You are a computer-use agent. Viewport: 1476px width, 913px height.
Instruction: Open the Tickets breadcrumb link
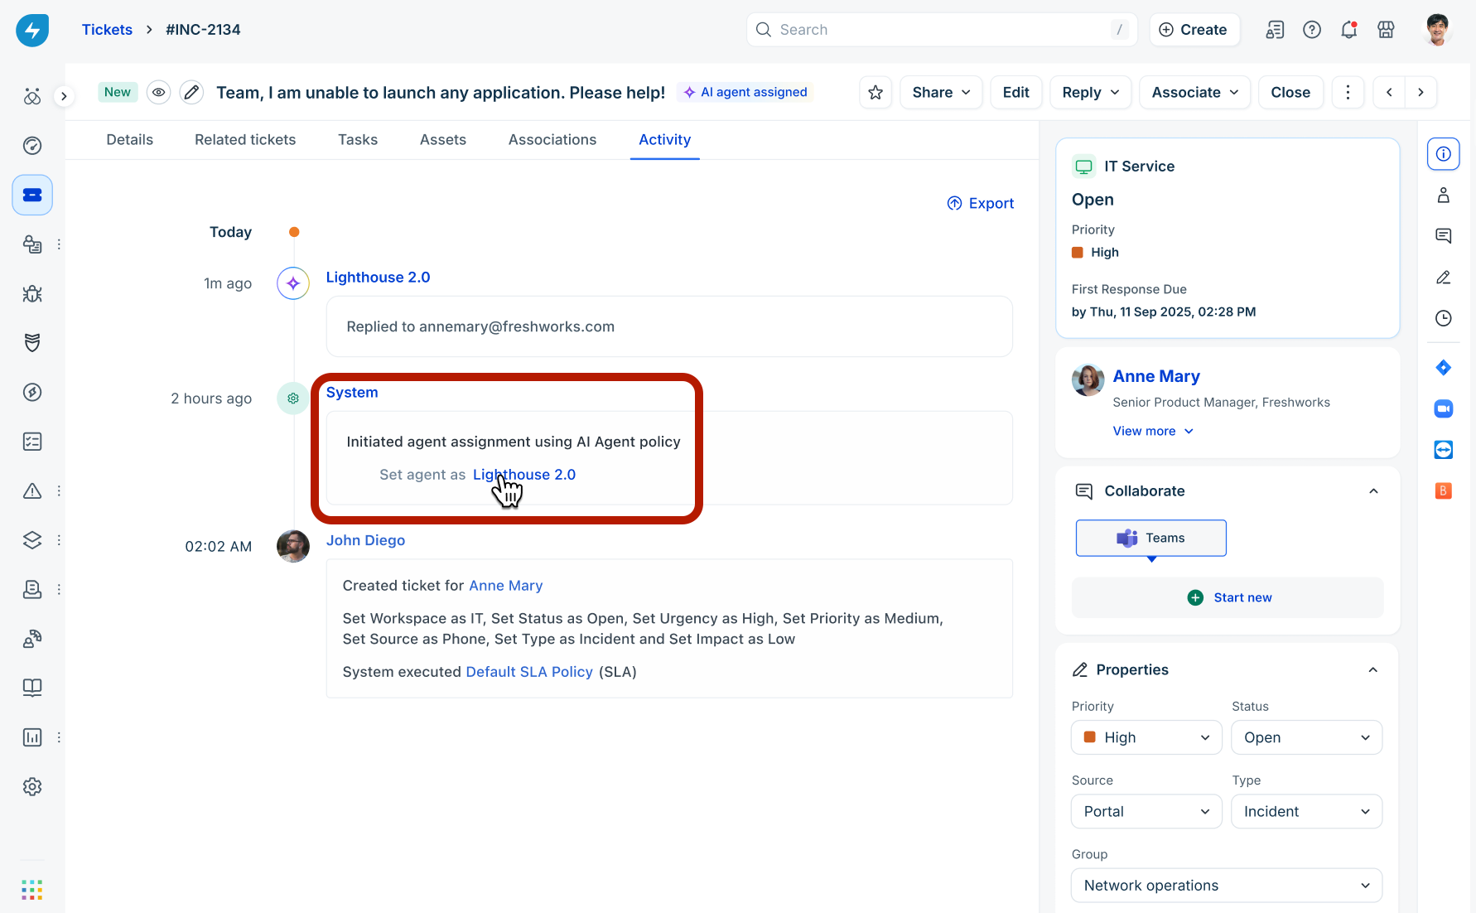[107, 30]
